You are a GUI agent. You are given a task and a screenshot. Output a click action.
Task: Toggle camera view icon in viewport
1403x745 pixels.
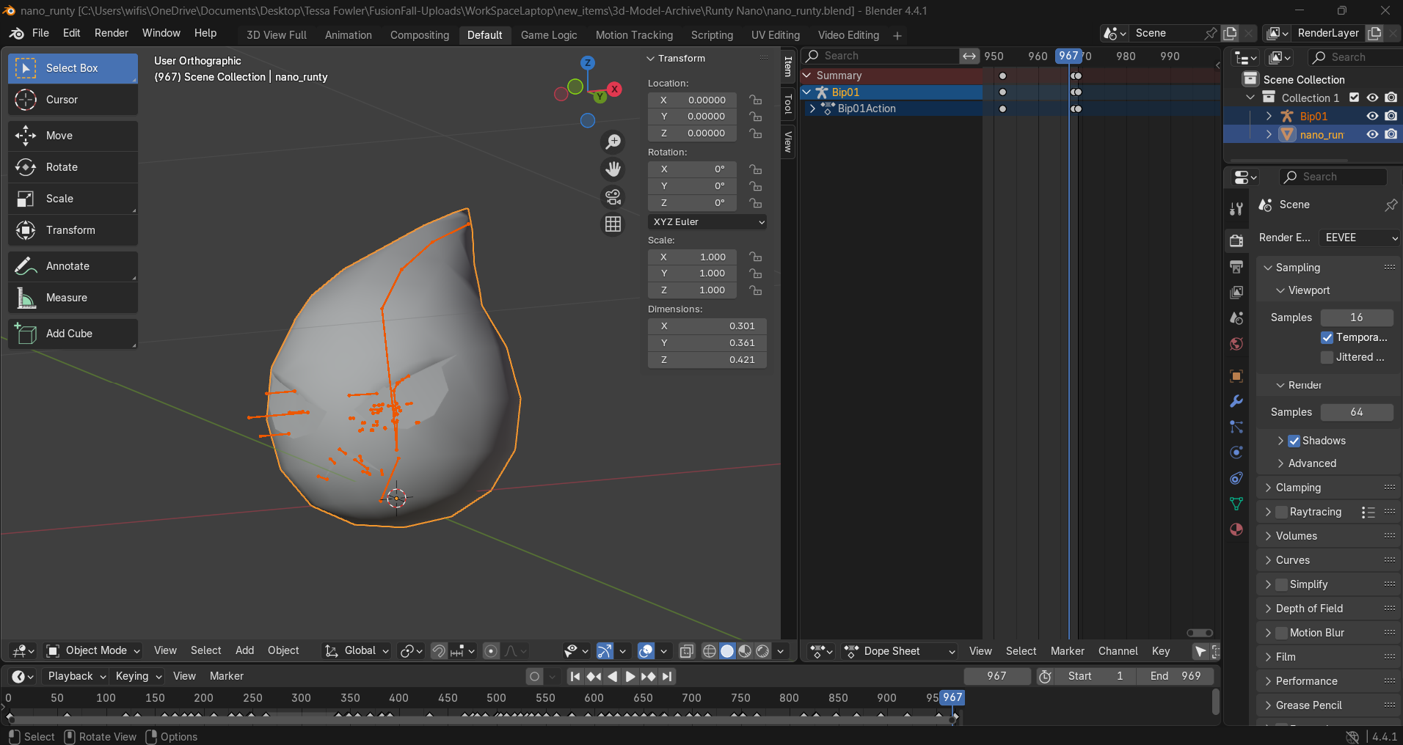[613, 197]
